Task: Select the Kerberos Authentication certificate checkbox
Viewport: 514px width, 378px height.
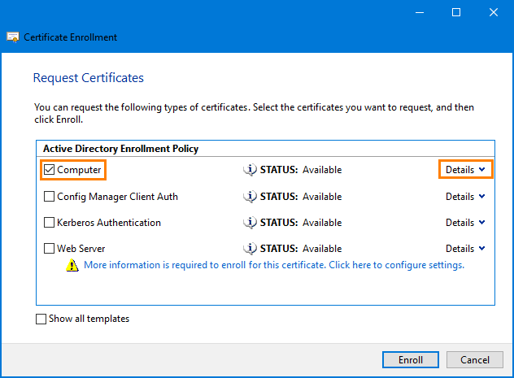Action: coord(49,223)
